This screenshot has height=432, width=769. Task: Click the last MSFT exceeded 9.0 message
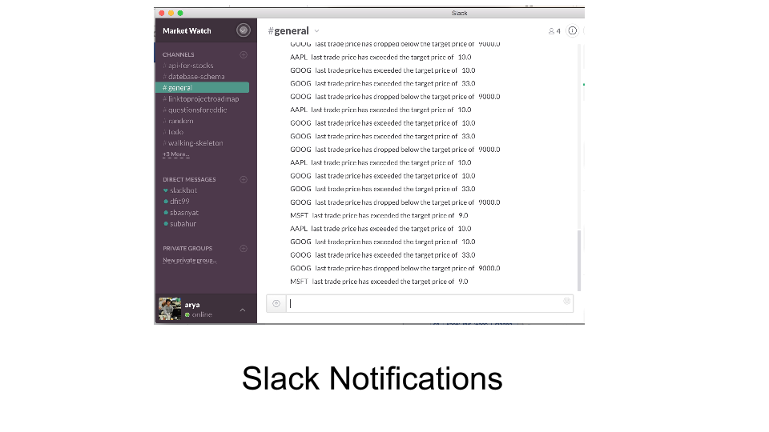pyautogui.click(x=379, y=282)
